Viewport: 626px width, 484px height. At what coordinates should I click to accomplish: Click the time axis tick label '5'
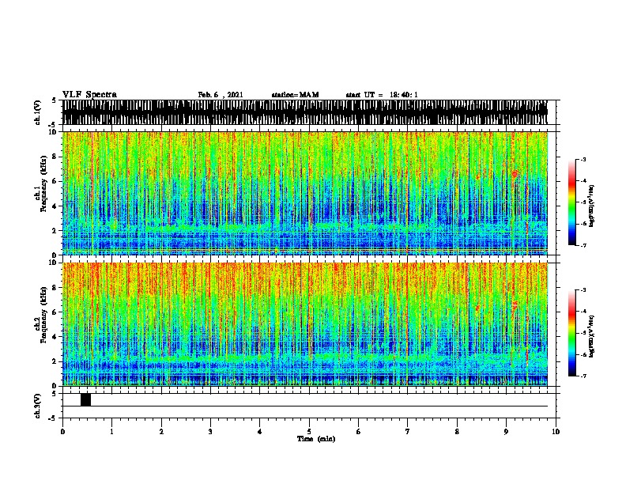(x=309, y=432)
